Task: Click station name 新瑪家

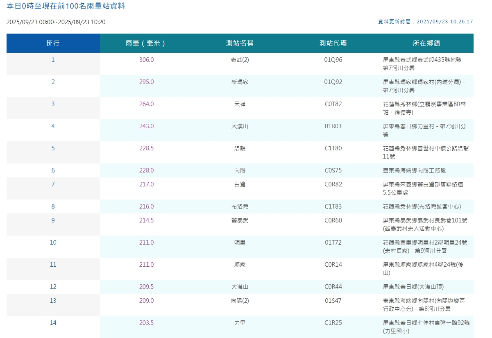Action: [x=240, y=82]
